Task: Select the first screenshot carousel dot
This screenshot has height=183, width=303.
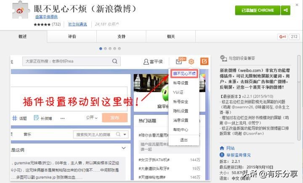Action: tap(101, 49)
